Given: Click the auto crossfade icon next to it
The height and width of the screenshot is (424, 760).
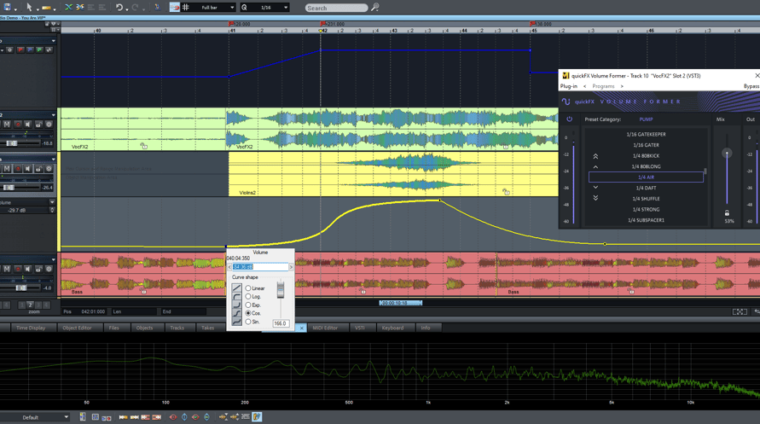Looking at the screenshot, I should 80,8.
